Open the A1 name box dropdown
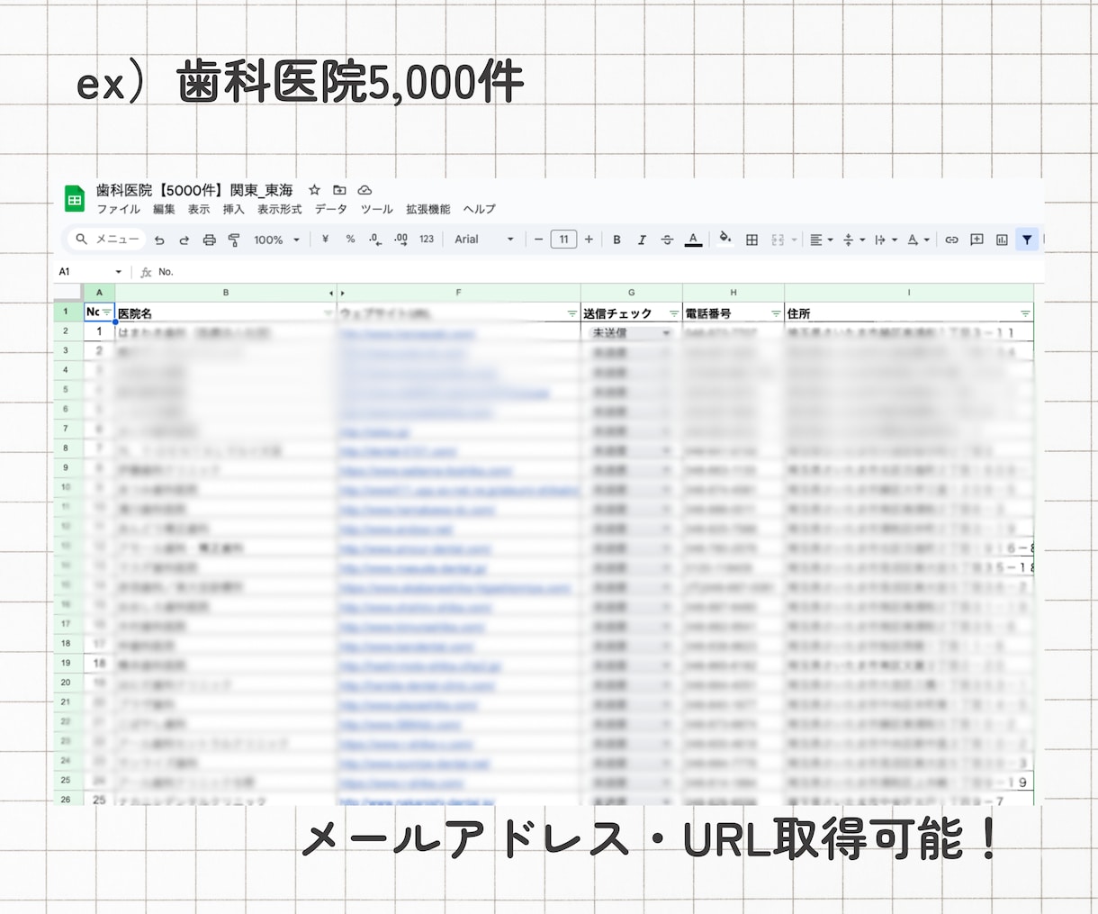Screen dimensions: 1098x914 (118, 272)
